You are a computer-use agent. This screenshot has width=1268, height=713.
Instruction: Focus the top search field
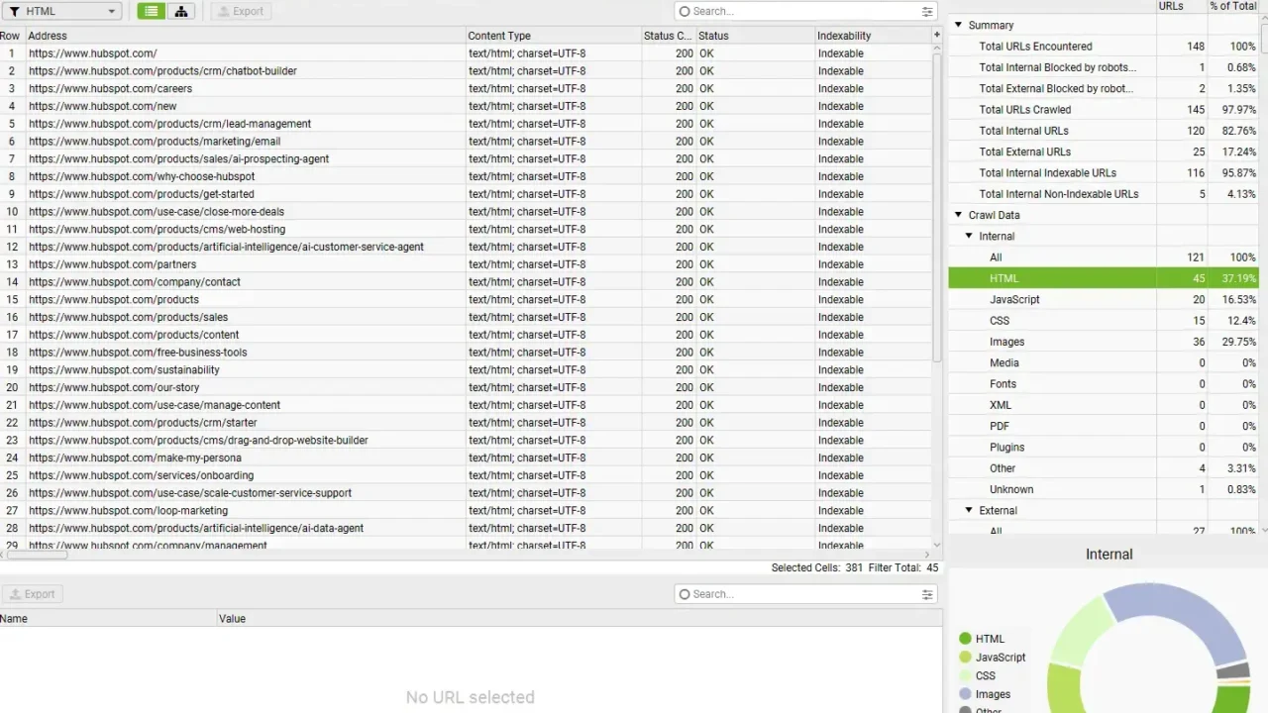click(x=805, y=11)
